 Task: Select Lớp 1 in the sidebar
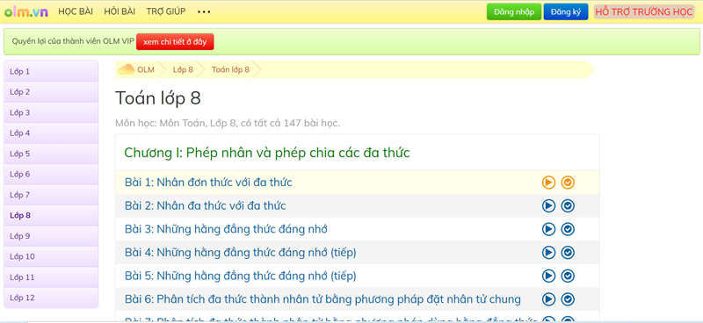point(51,71)
